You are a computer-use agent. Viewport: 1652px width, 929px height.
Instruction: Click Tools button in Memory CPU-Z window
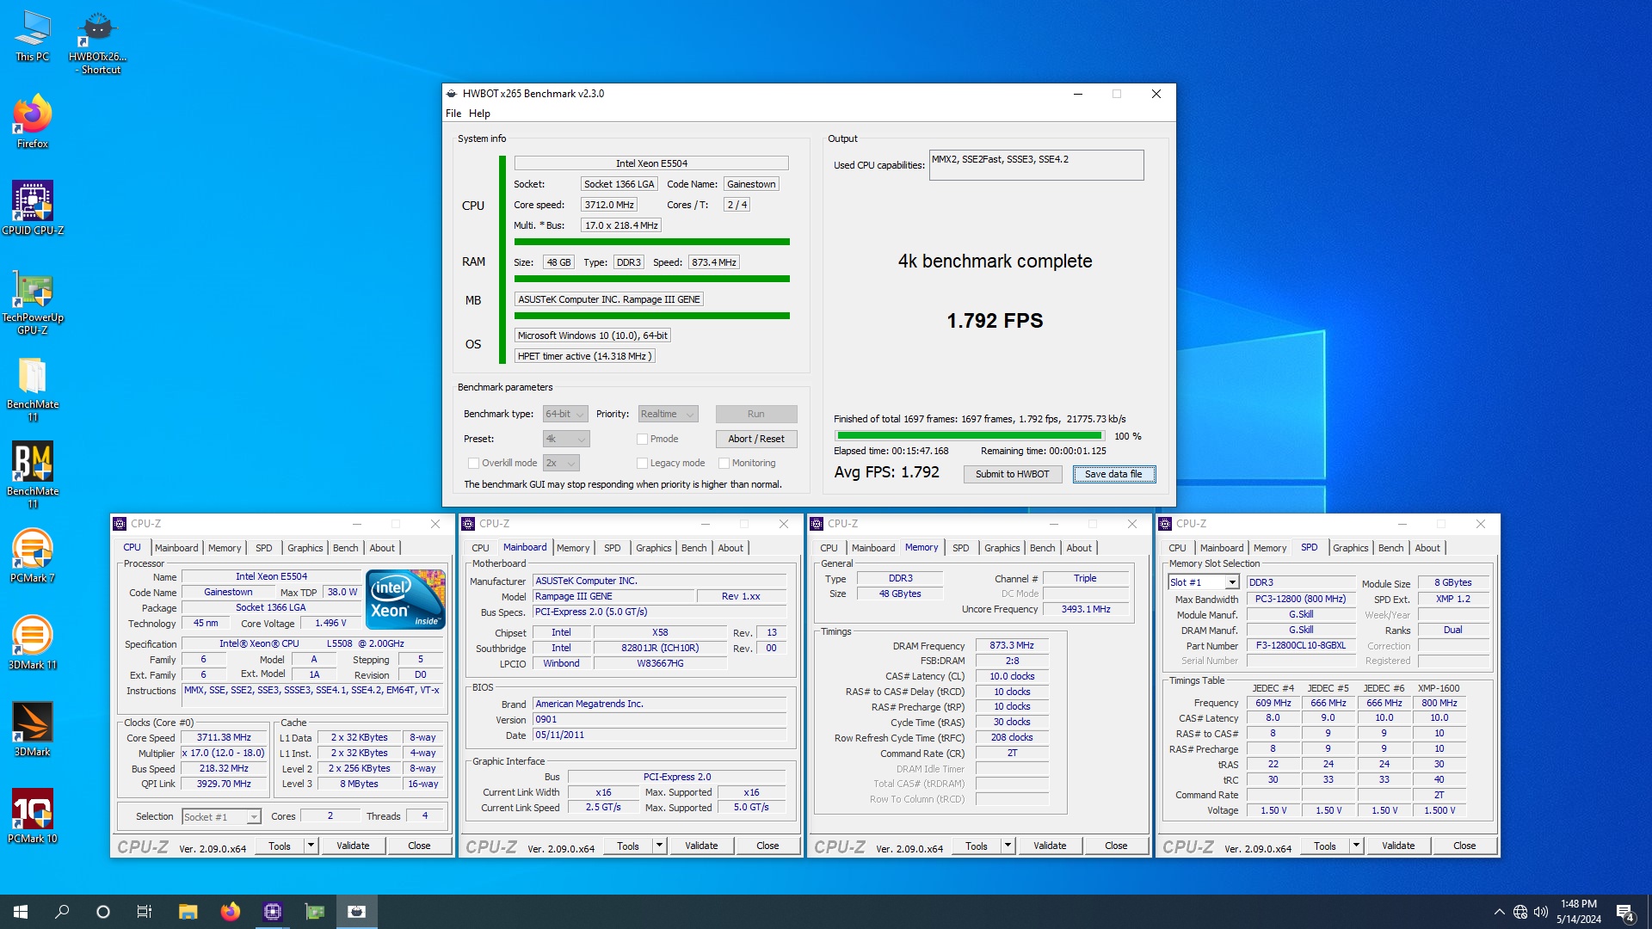tap(977, 846)
